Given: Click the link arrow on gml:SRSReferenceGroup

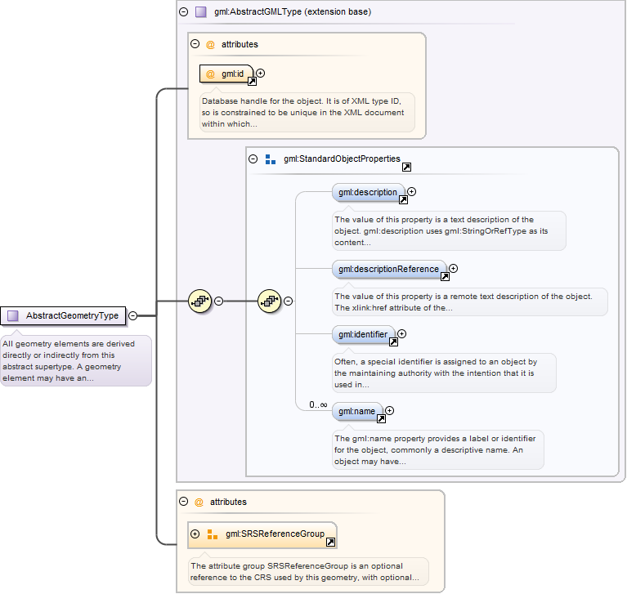Looking at the screenshot, I should click(330, 542).
